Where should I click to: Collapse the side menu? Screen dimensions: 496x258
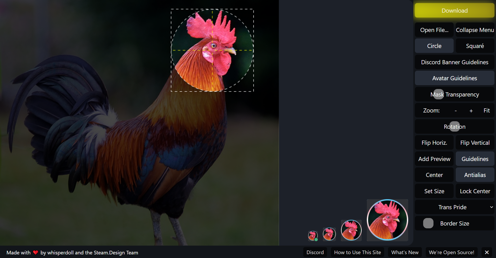(475, 30)
